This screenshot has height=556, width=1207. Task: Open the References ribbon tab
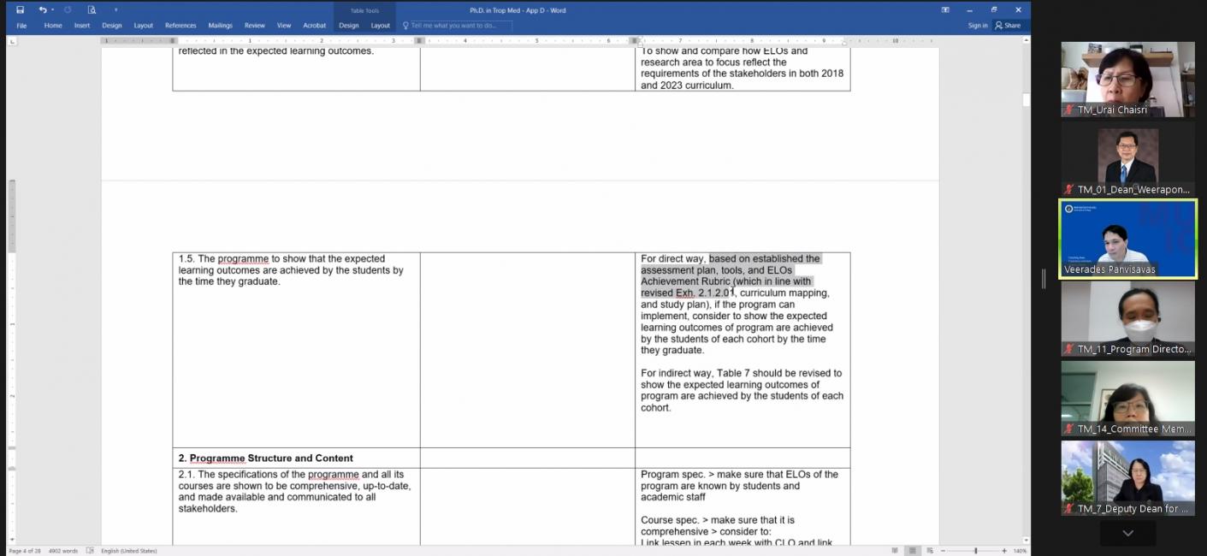tap(180, 26)
